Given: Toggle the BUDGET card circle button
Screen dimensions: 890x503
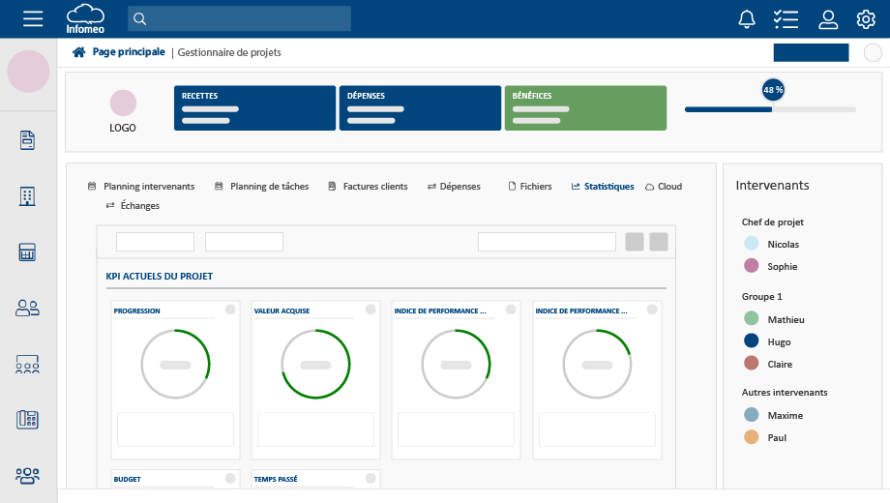Looking at the screenshot, I should (230, 478).
